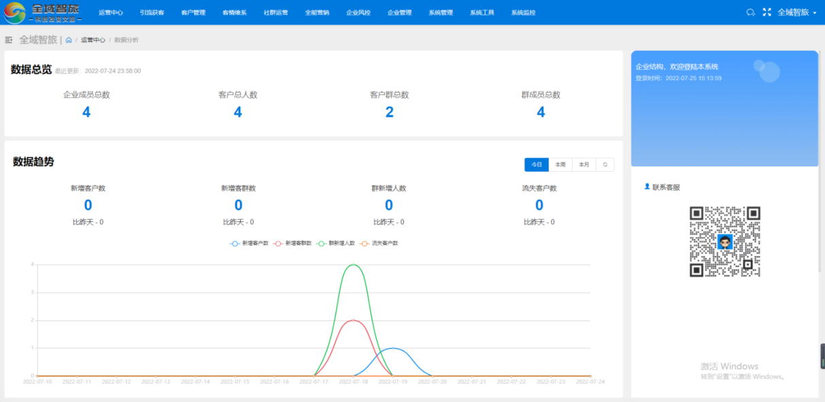Click the 新增客群数 trend value 0

click(x=238, y=205)
